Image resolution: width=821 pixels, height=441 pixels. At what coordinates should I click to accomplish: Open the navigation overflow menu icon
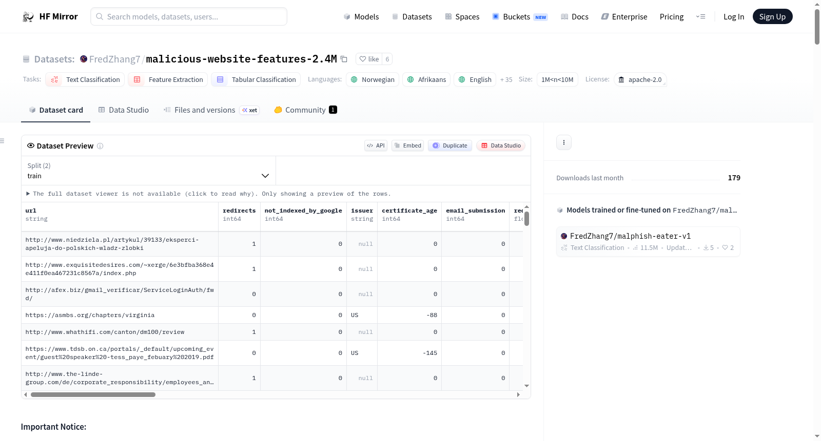pyautogui.click(x=700, y=17)
